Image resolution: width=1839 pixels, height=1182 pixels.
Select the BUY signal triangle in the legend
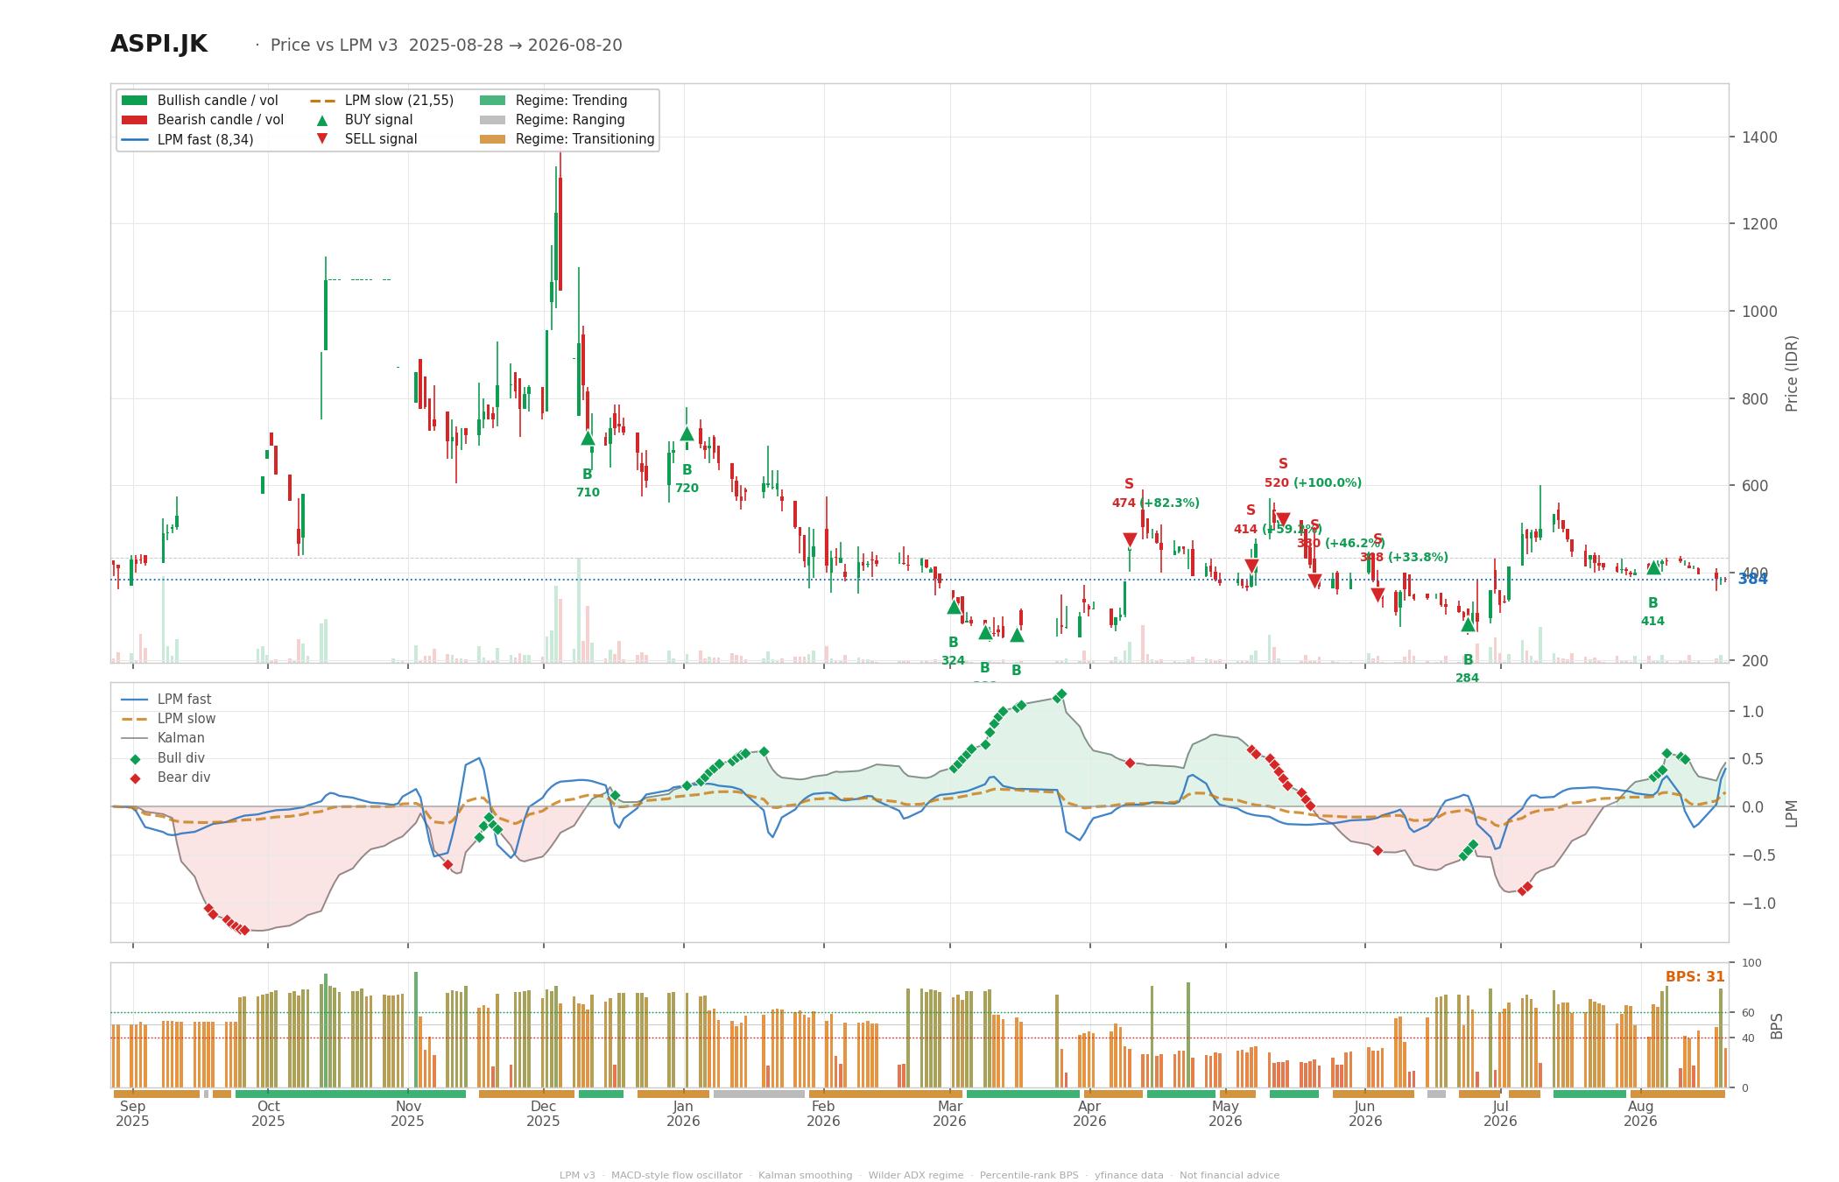tap(322, 120)
